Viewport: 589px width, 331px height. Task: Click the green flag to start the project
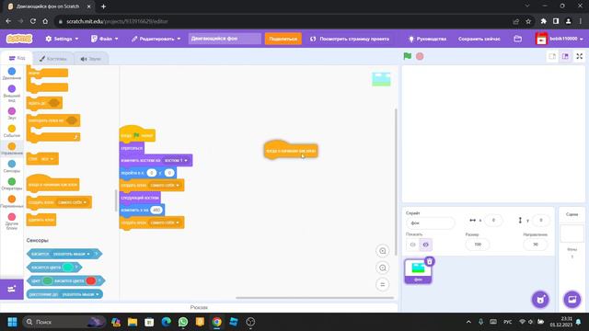(407, 56)
